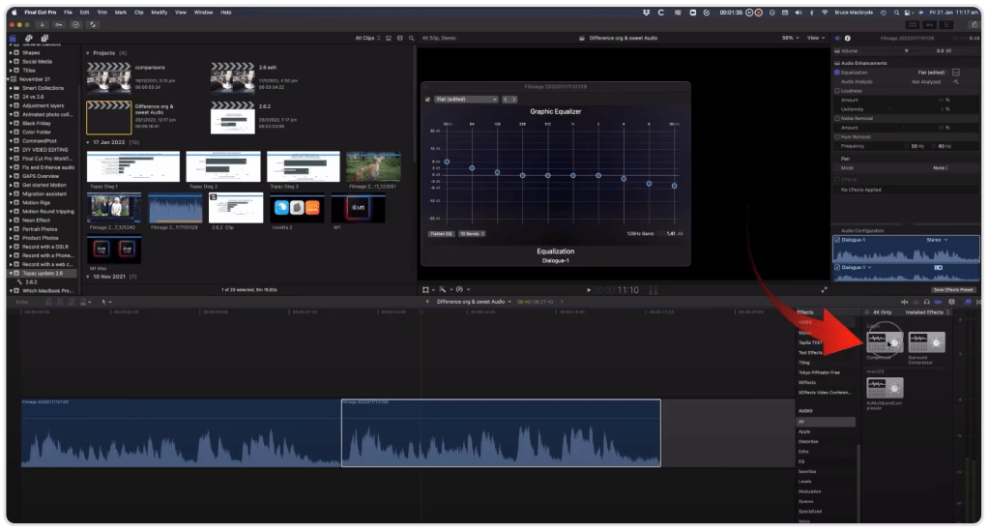This screenshot has width=989, height=531.
Task: Select the Distortion audio effects category
Action: coord(808,442)
